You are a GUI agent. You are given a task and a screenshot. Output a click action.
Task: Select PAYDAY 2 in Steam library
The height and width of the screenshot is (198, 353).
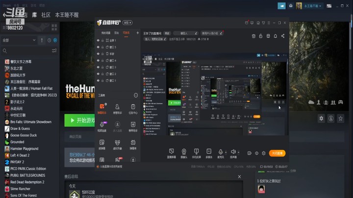pos(17,162)
